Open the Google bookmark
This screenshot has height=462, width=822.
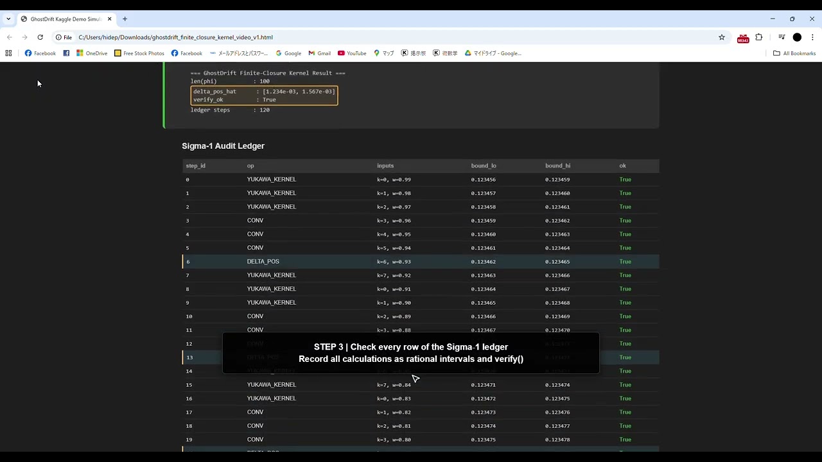click(288, 53)
